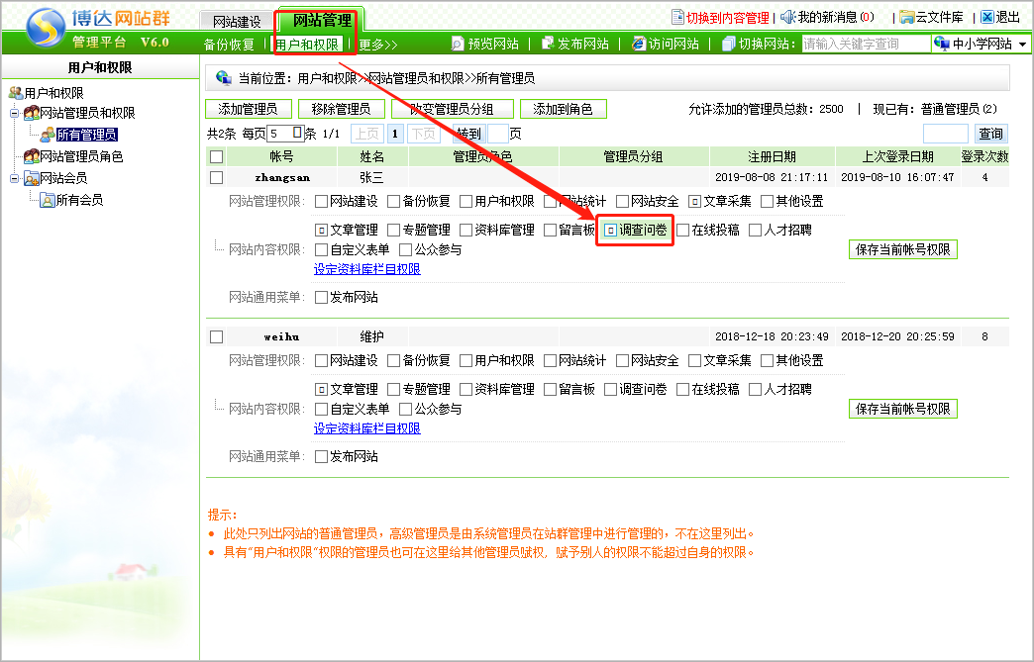This screenshot has height=662, width=1034.
Task: Click the site keyword search field
Action: point(865,44)
